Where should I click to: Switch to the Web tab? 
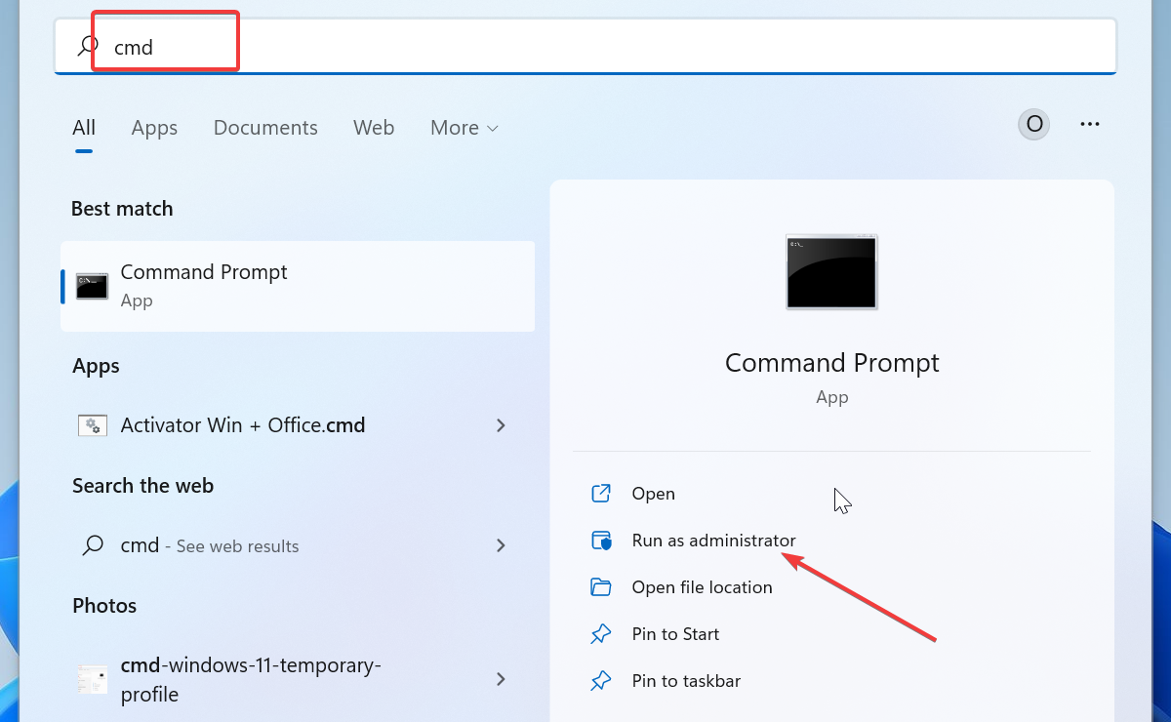pyautogui.click(x=374, y=128)
